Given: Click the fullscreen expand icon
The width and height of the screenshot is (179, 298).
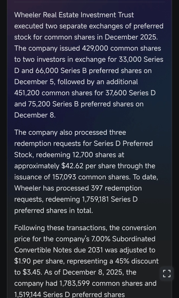Looking at the screenshot, I should (167, 273).
